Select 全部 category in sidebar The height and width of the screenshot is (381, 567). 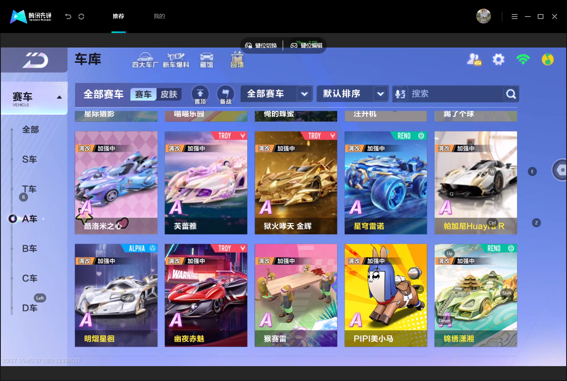(x=31, y=130)
